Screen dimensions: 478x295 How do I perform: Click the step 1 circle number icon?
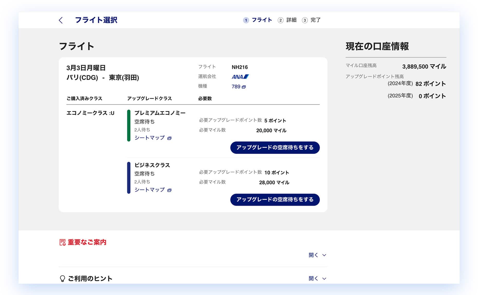(x=246, y=20)
